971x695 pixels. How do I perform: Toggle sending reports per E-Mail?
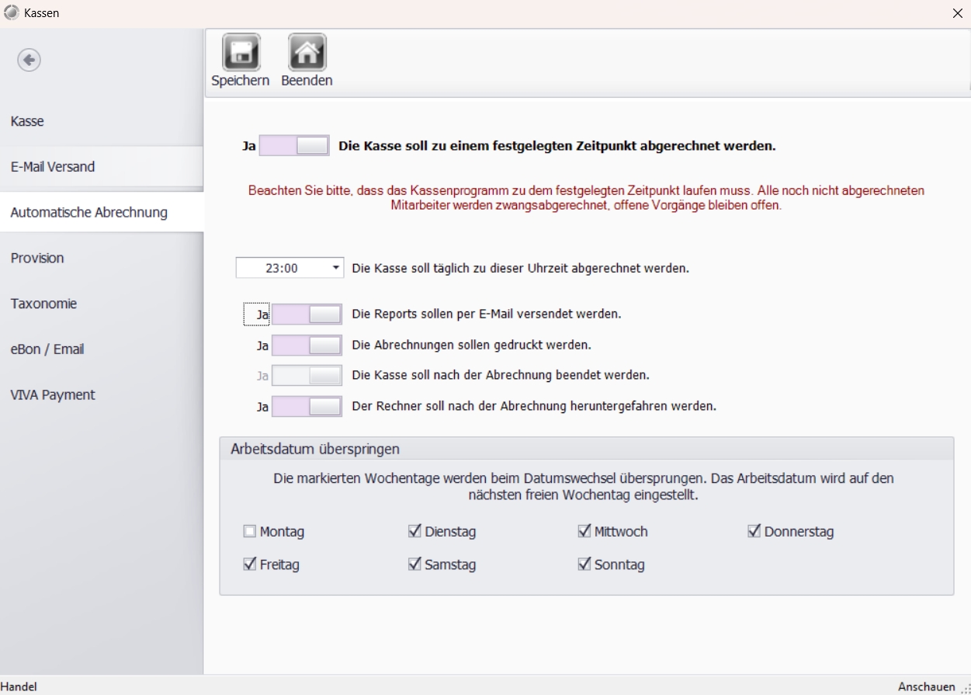pyautogui.click(x=306, y=314)
